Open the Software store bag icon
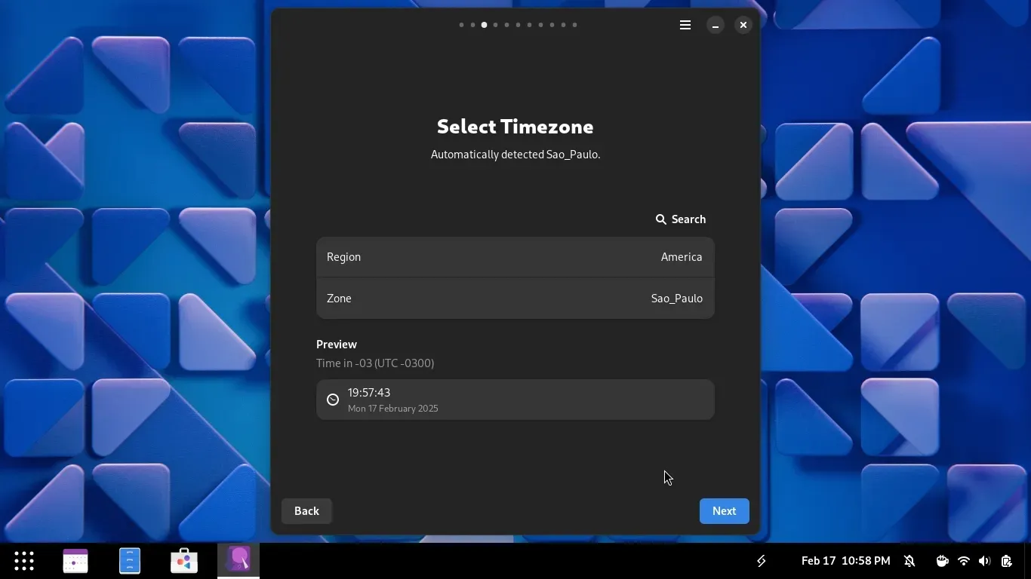 (x=184, y=561)
